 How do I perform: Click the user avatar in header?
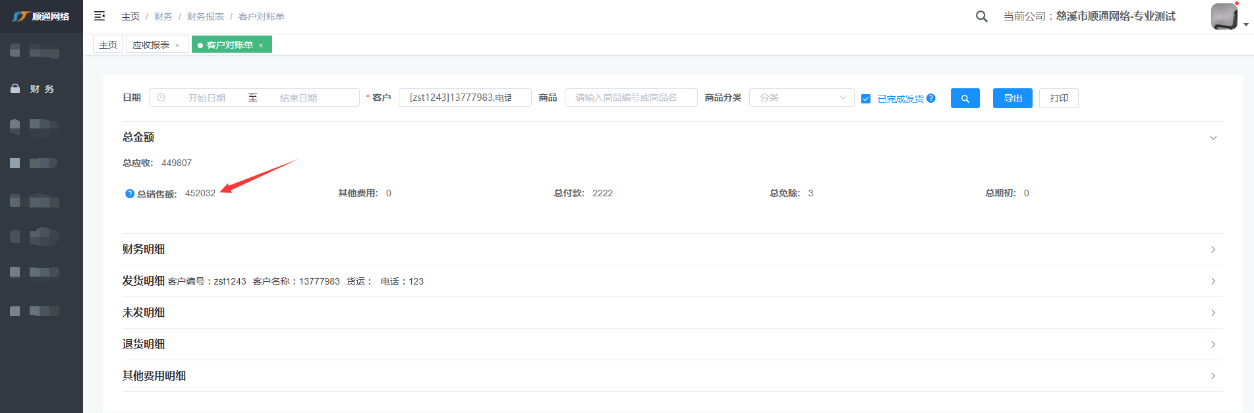coord(1224,16)
